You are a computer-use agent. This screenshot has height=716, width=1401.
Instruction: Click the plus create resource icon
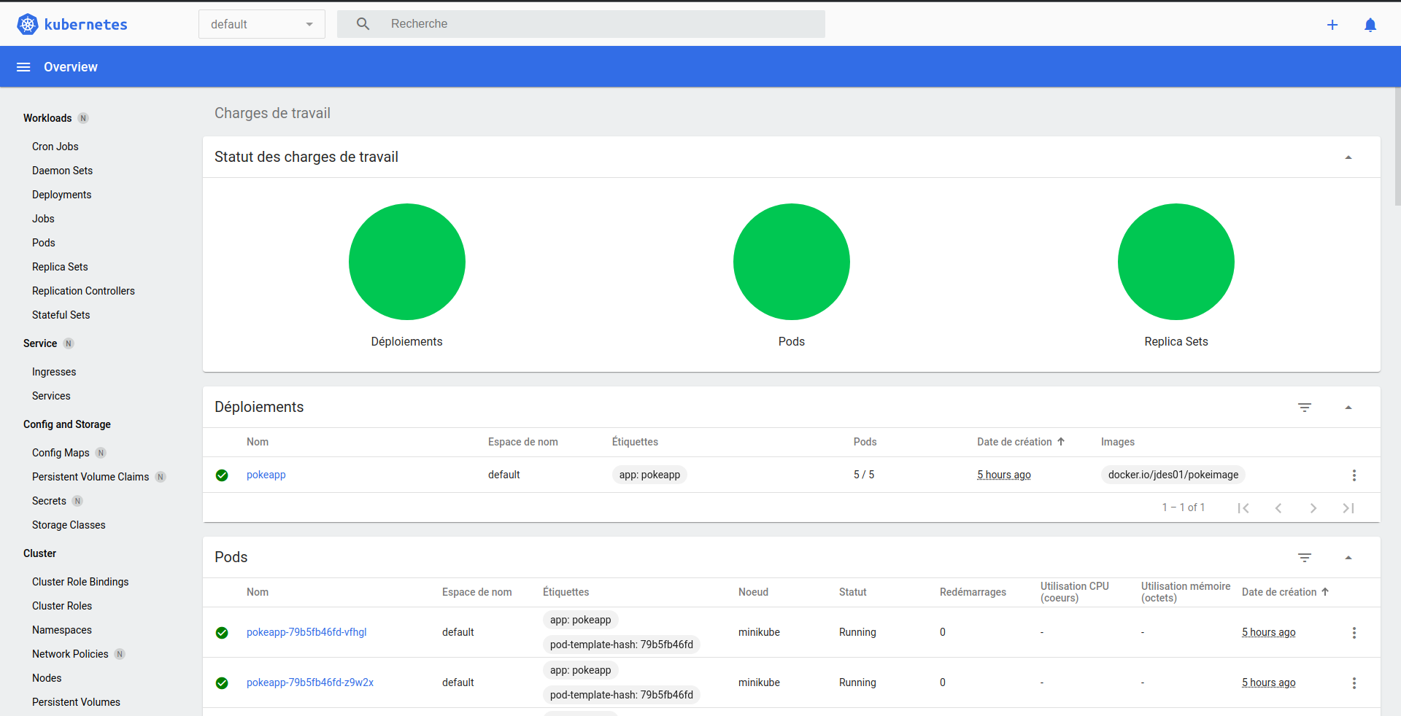pos(1332,25)
